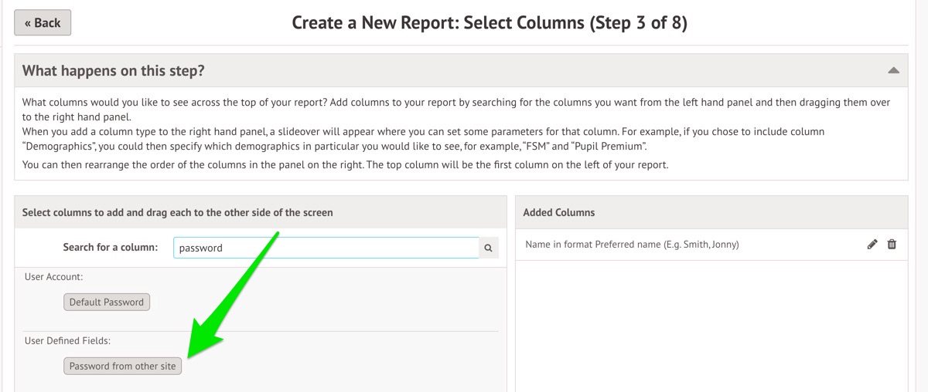Screen dimensions: 928x392
Task: Click the "What happens on this step?" heading
Action: (114, 71)
